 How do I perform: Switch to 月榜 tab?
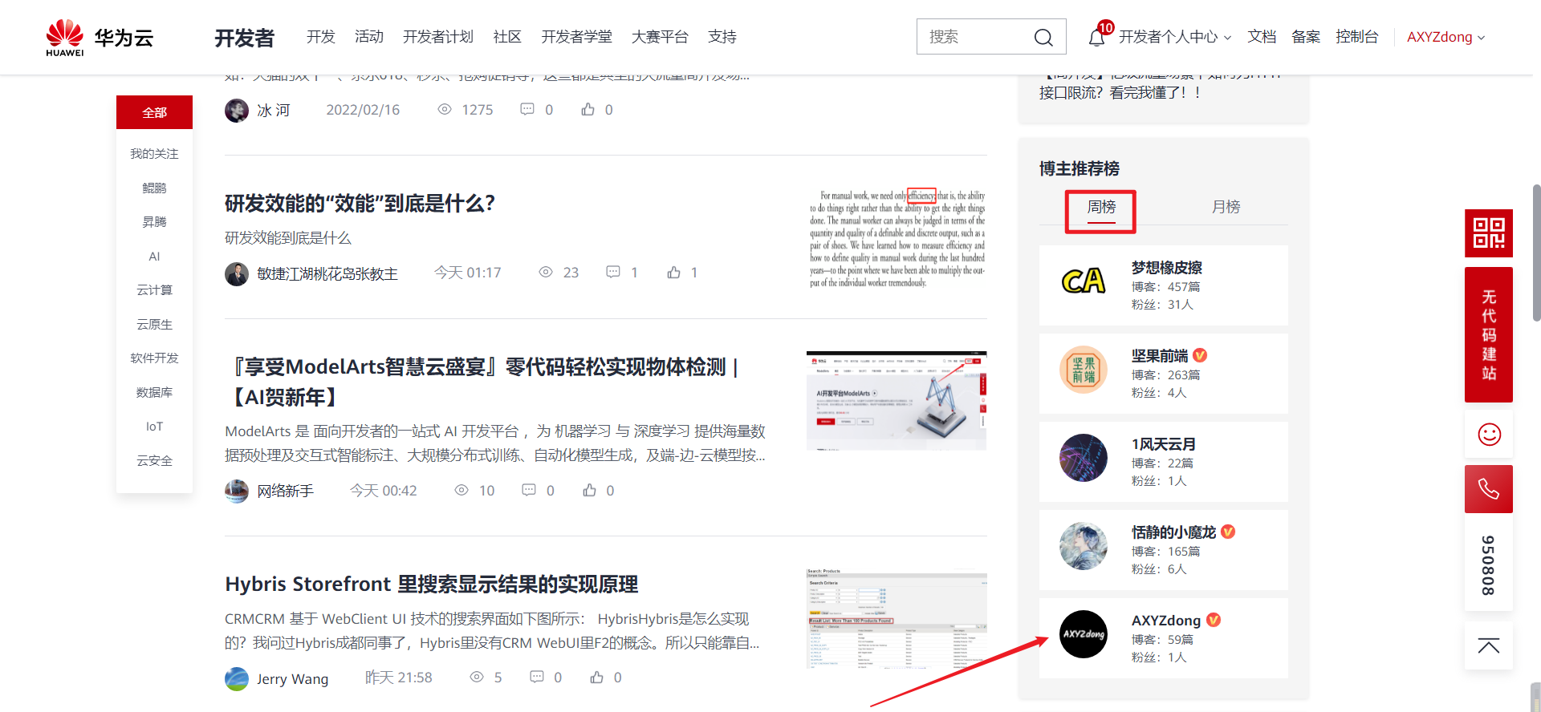(1226, 207)
